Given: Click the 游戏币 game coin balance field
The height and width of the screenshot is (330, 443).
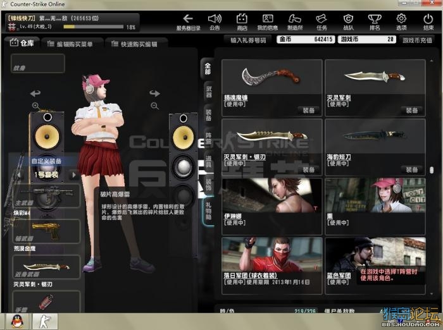Looking at the screenshot, I should pyautogui.click(x=367, y=39).
